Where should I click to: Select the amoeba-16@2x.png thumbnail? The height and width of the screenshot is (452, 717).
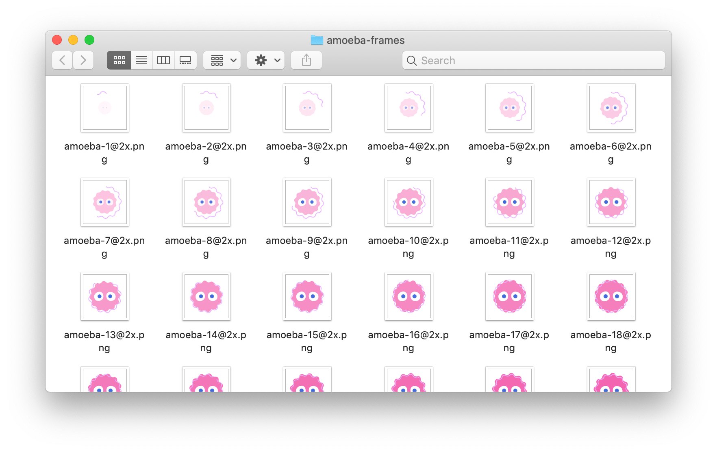409,296
